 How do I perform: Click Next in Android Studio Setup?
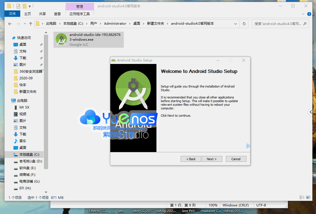212,159
